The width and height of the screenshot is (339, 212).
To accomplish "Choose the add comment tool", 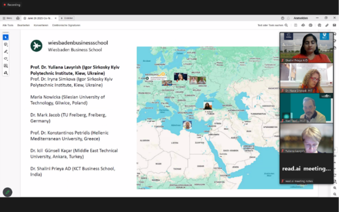I will [x=6, y=44].
